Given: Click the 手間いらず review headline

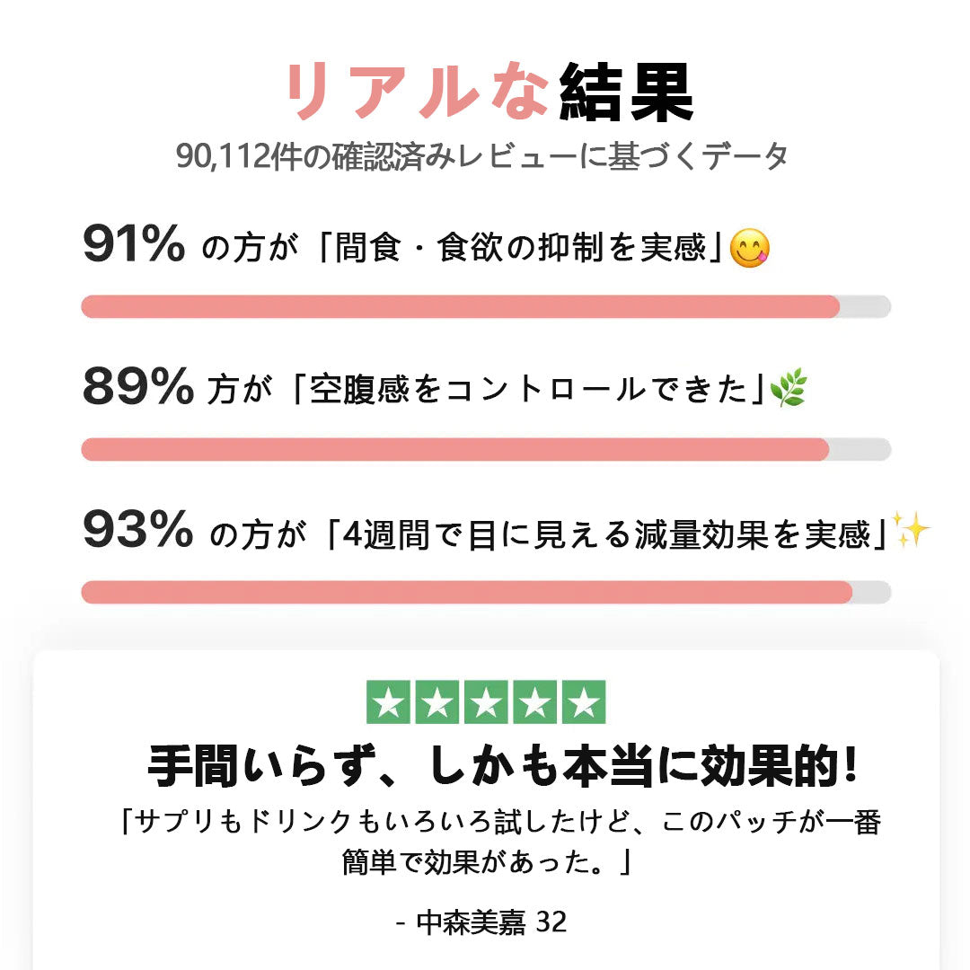Looking at the screenshot, I should 503,766.
